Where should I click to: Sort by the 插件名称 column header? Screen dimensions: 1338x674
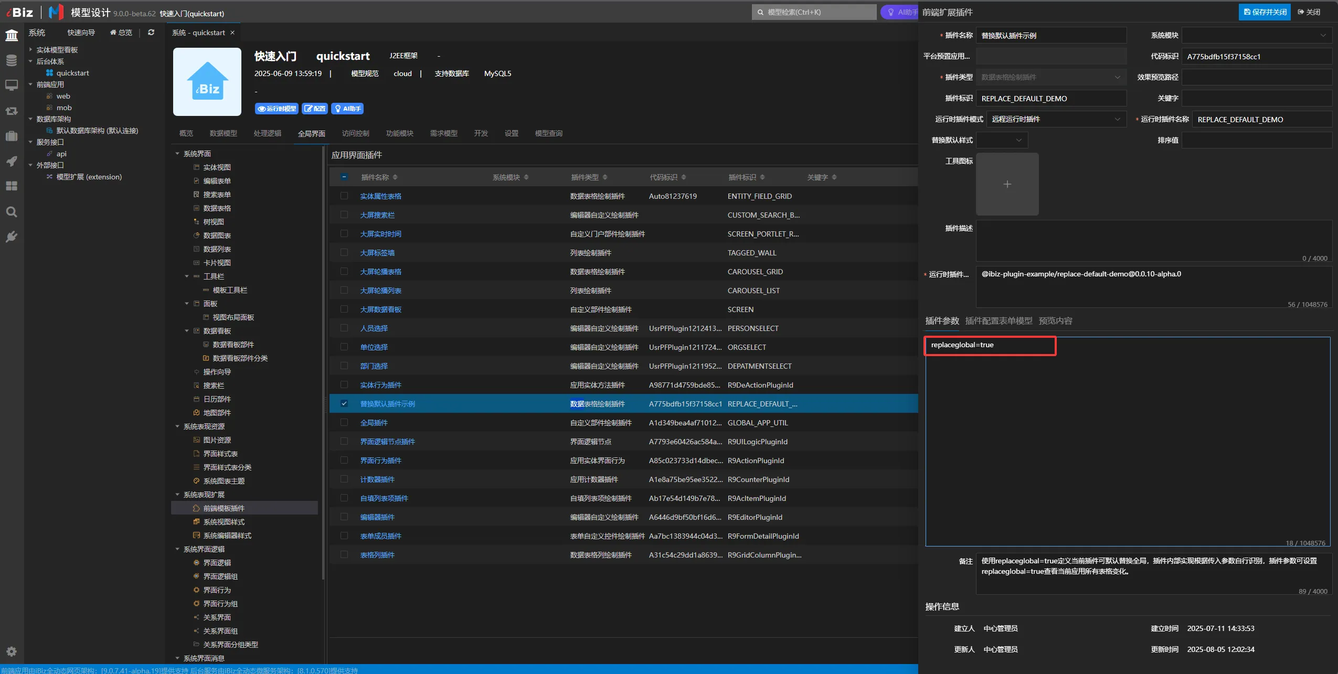[x=375, y=177]
